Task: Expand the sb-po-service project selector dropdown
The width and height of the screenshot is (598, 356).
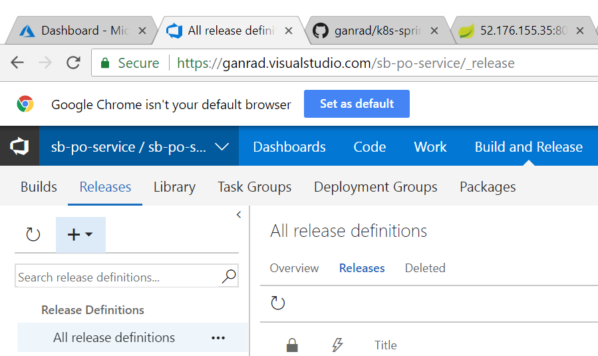Action: point(222,146)
